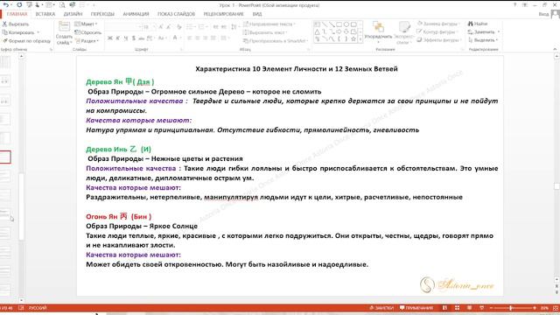Click the Экспресс-стили (Quick Styles) button
The height and width of the screenshot is (315, 560).
[403, 32]
